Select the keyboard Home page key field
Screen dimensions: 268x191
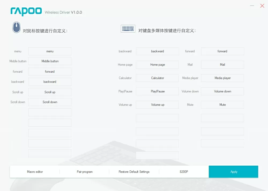pos(157,65)
